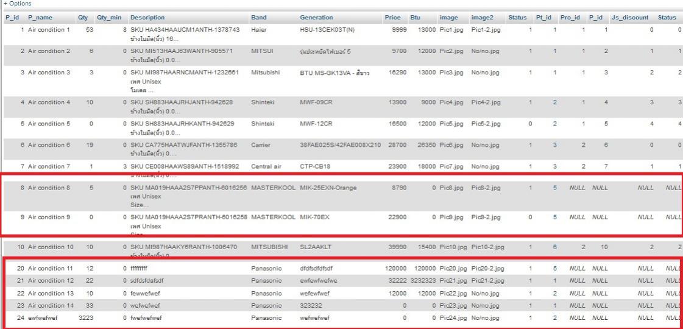Click the 'MITSUI' band cell
The height and width of the screenshot is (329, 683).
[x=262, y=51]
